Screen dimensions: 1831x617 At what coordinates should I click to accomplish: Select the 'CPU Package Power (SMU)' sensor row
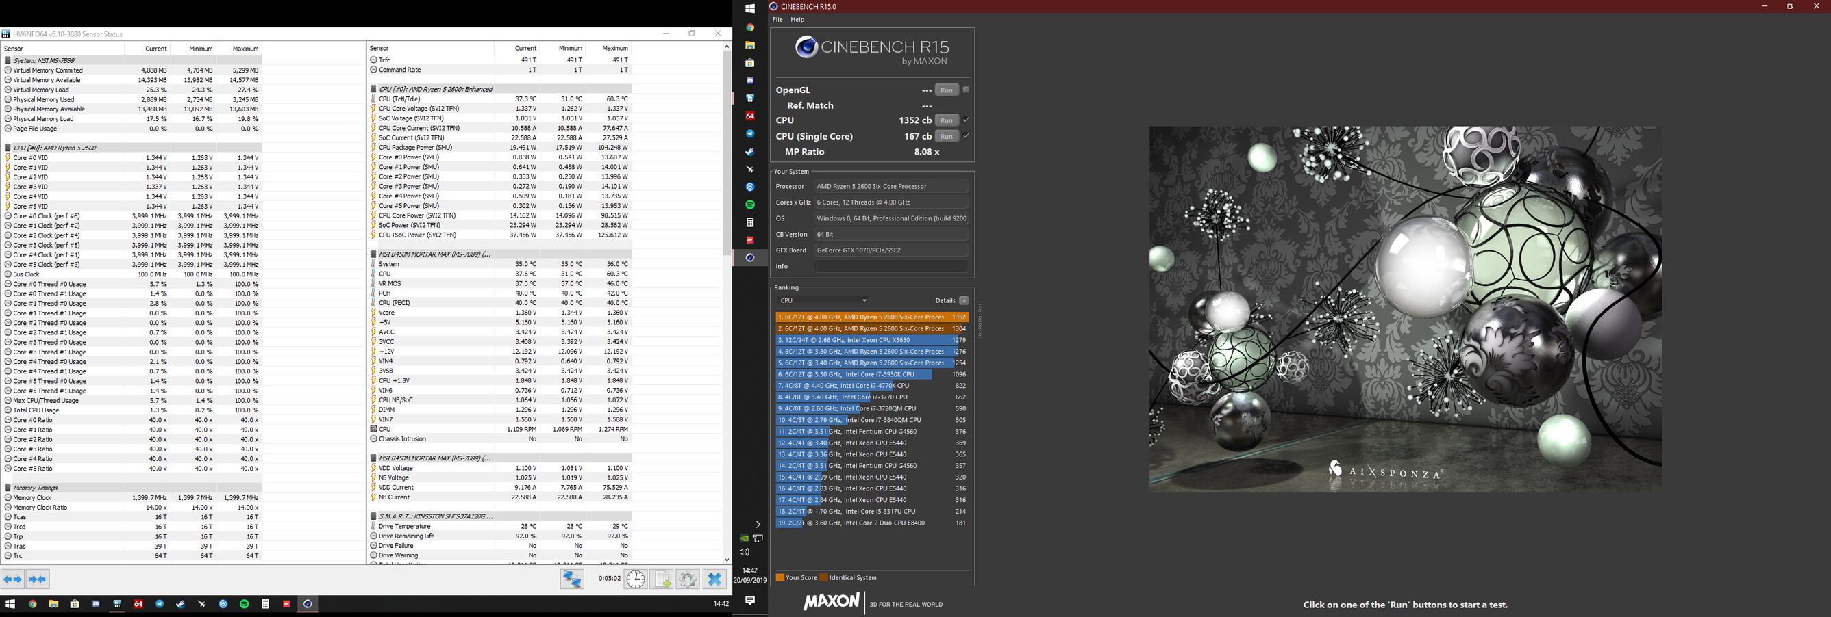pyautogui.click(x=501, y=148)
